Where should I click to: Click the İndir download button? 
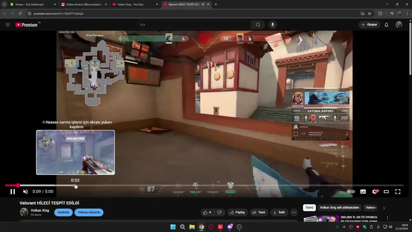(279, 212)
